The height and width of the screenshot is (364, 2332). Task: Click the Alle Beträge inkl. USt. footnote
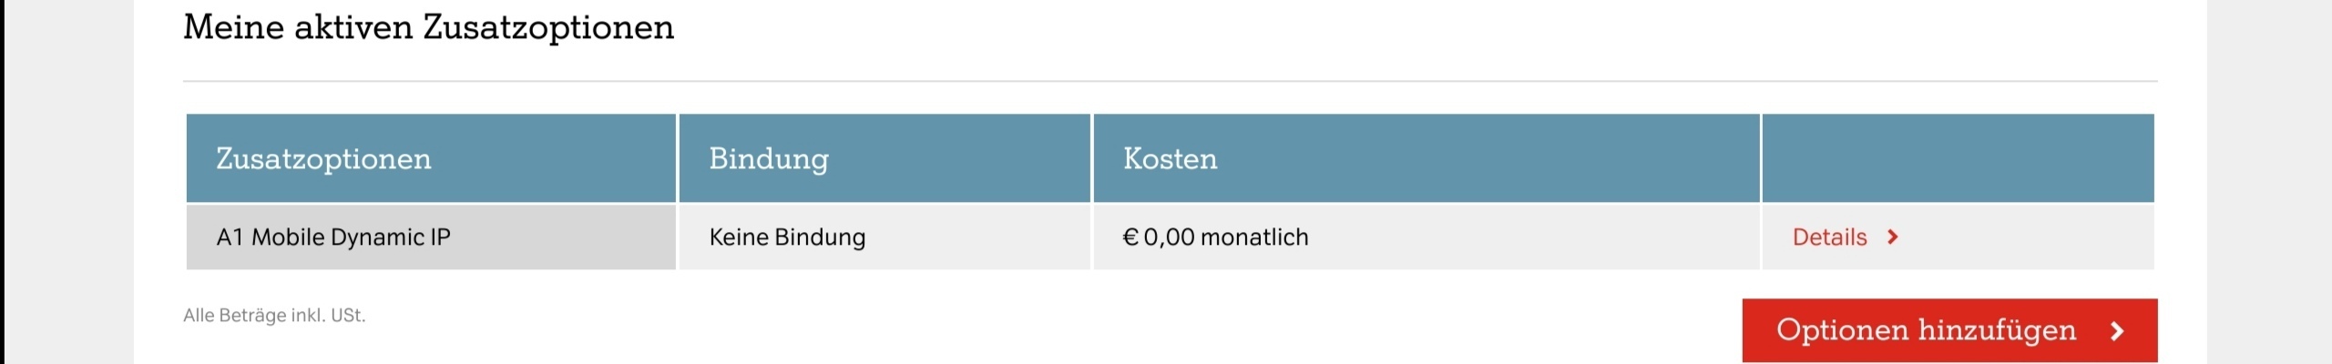274,316
